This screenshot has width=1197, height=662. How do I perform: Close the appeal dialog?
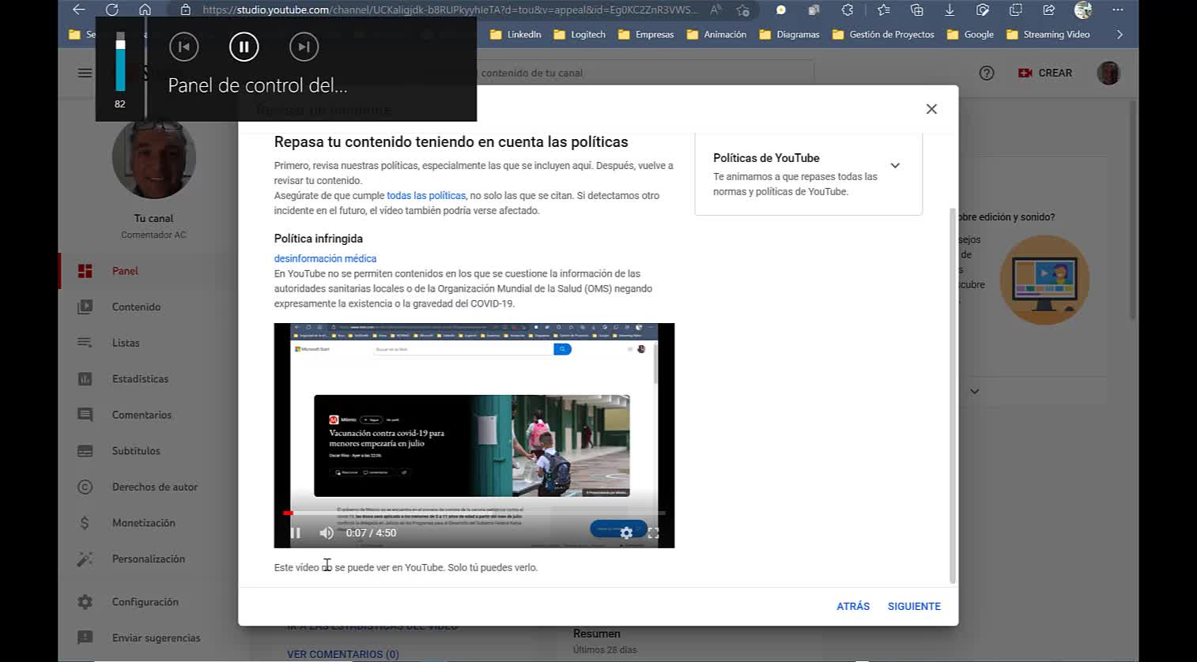click(x=931, y=109)
